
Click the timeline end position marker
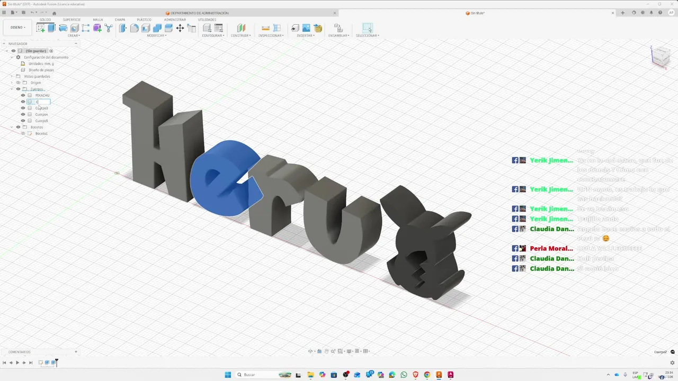pos(57,362)
